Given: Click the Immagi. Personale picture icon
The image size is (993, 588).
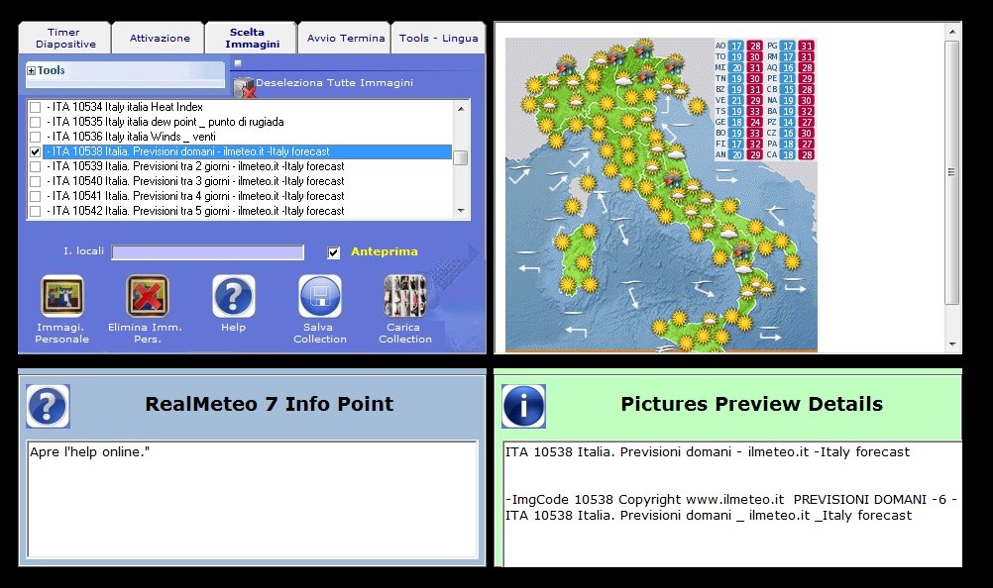Looking at the screenshot, I should 61,296.
